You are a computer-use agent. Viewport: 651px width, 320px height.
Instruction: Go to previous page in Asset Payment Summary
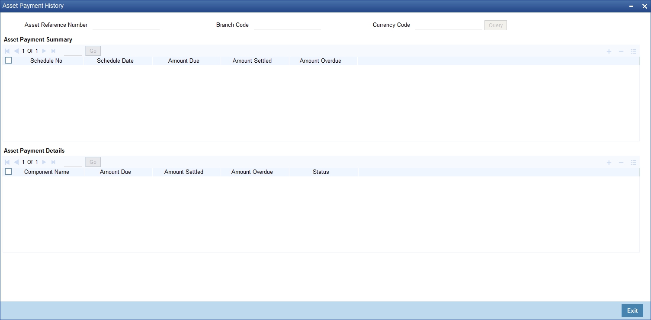point(16,51)
